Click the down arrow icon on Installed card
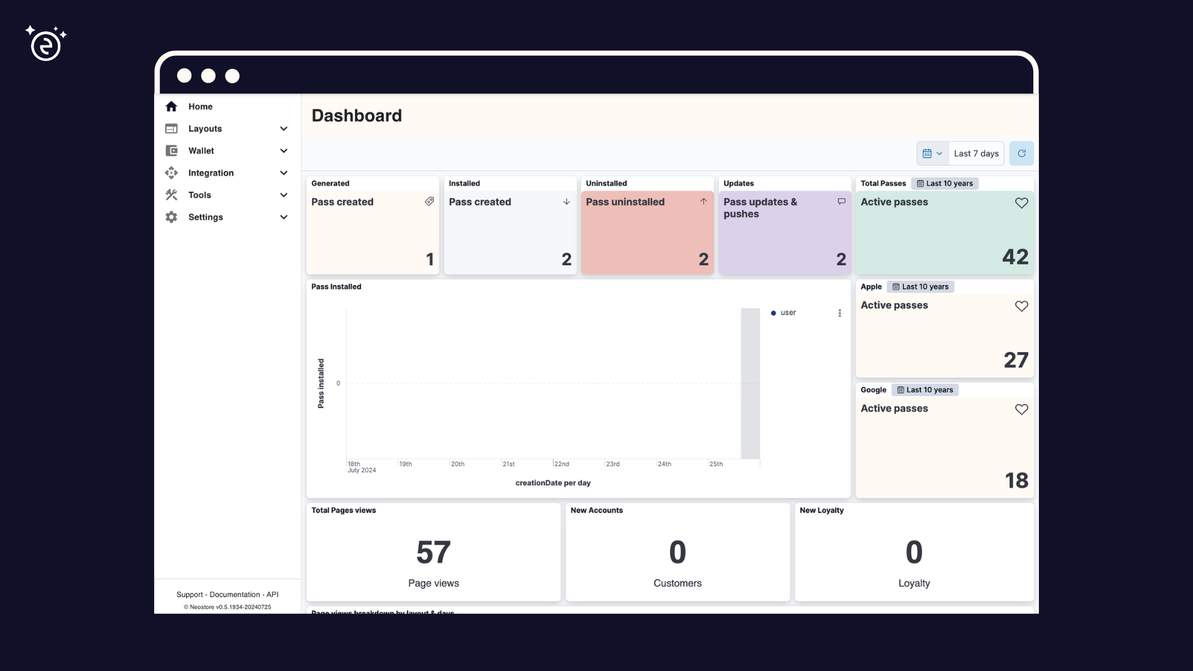The image size is (1193, 671). click(x=566, y=202)
